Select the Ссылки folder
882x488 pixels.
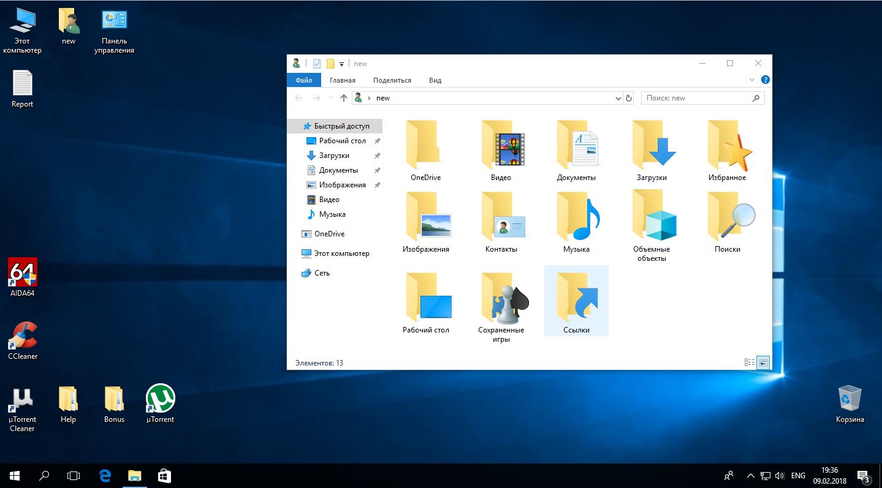576,301
